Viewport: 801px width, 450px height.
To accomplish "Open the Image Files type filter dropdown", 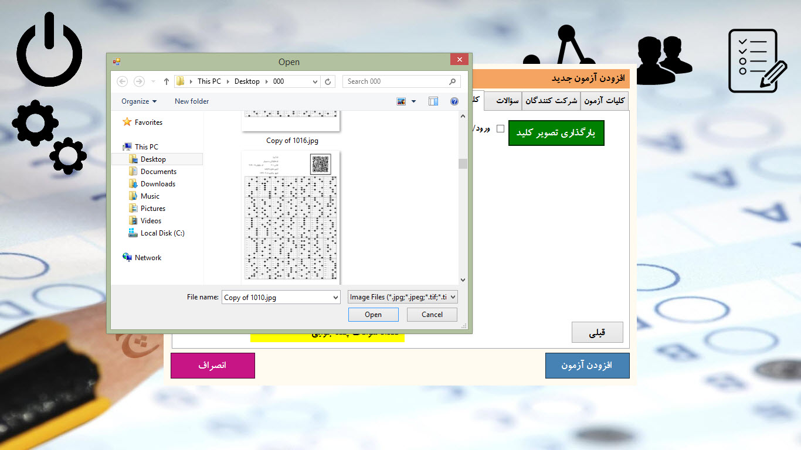I will click(402, 297).
